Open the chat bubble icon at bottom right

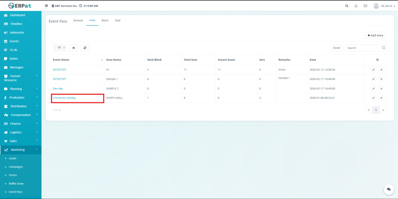(x=388, y=189)
